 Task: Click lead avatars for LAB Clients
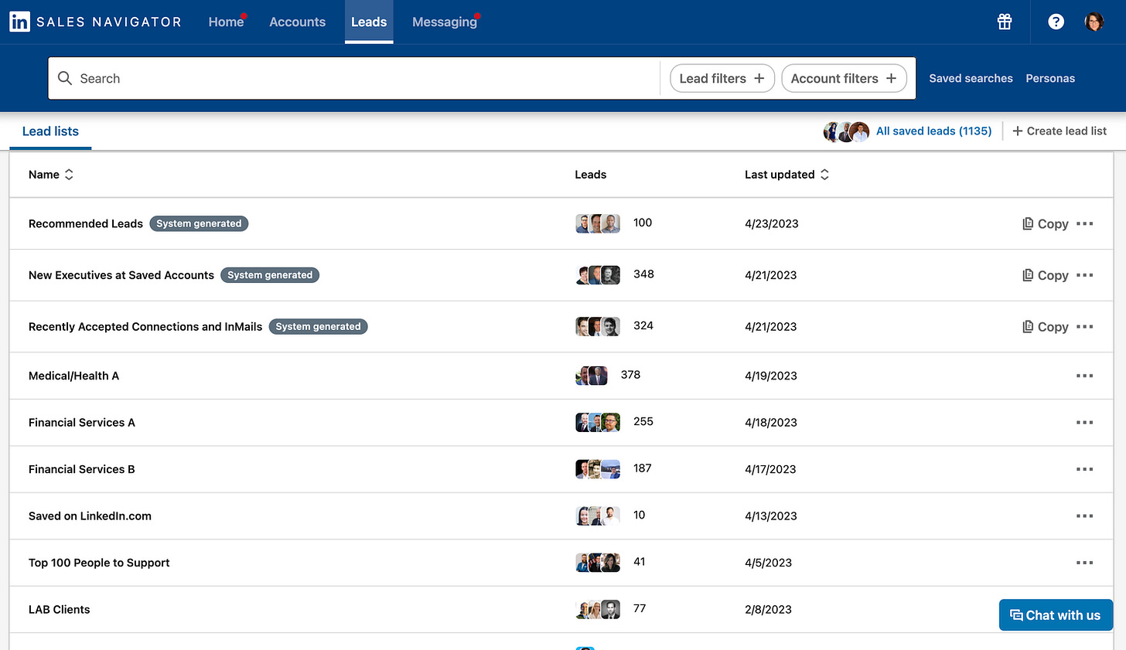coord(598,610)
